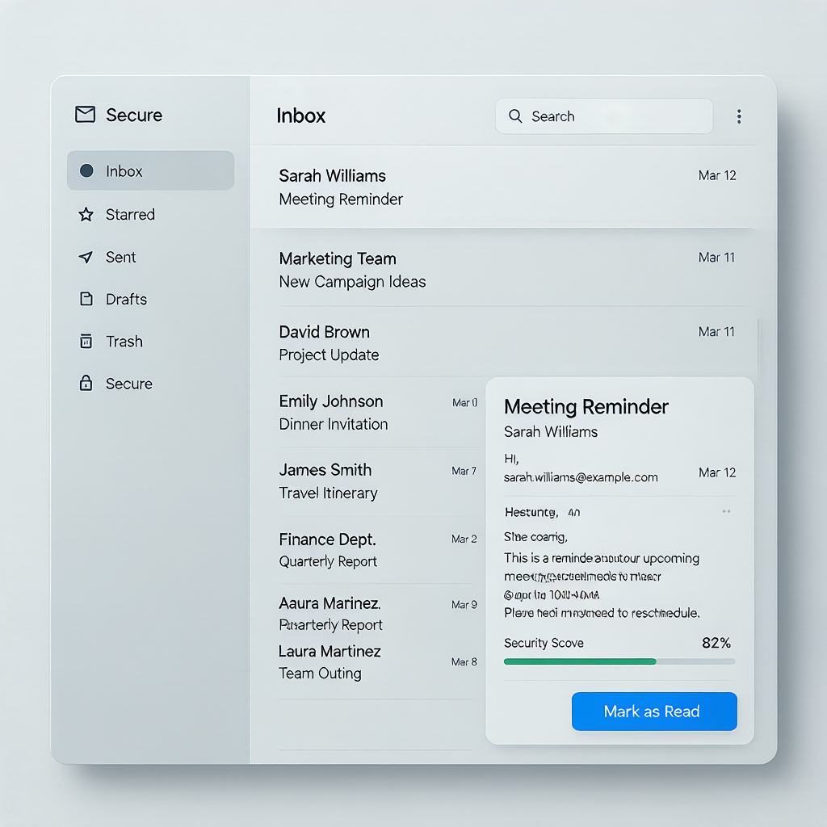This screenshot has width=827, height=827.
Task: Click the Trash bin icon
Action: (x=86, y=342)
